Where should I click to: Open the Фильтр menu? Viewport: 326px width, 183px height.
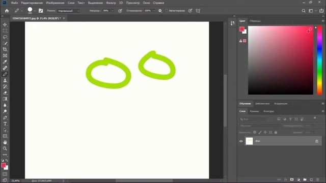point(111,3)
